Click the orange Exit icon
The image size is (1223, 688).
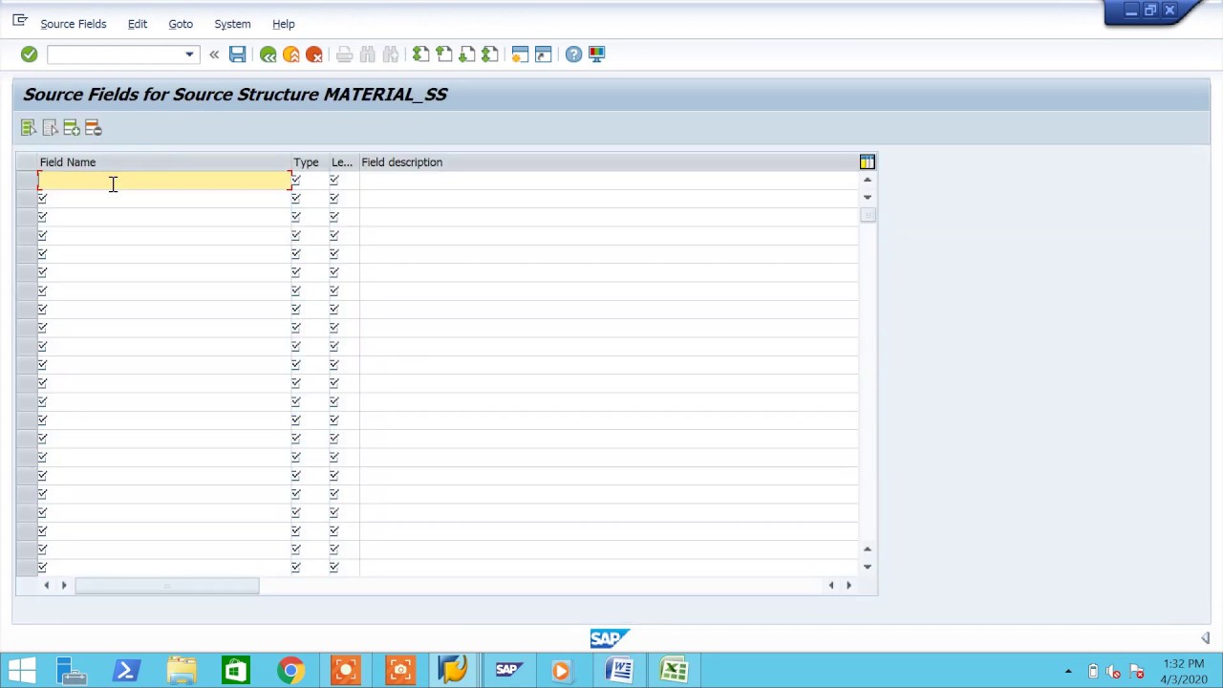coord(290,54)
